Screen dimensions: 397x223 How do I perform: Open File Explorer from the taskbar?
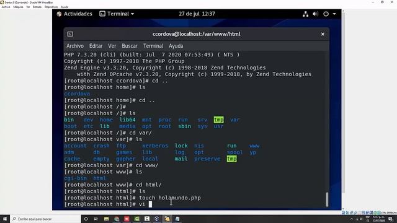pos(106,219)
